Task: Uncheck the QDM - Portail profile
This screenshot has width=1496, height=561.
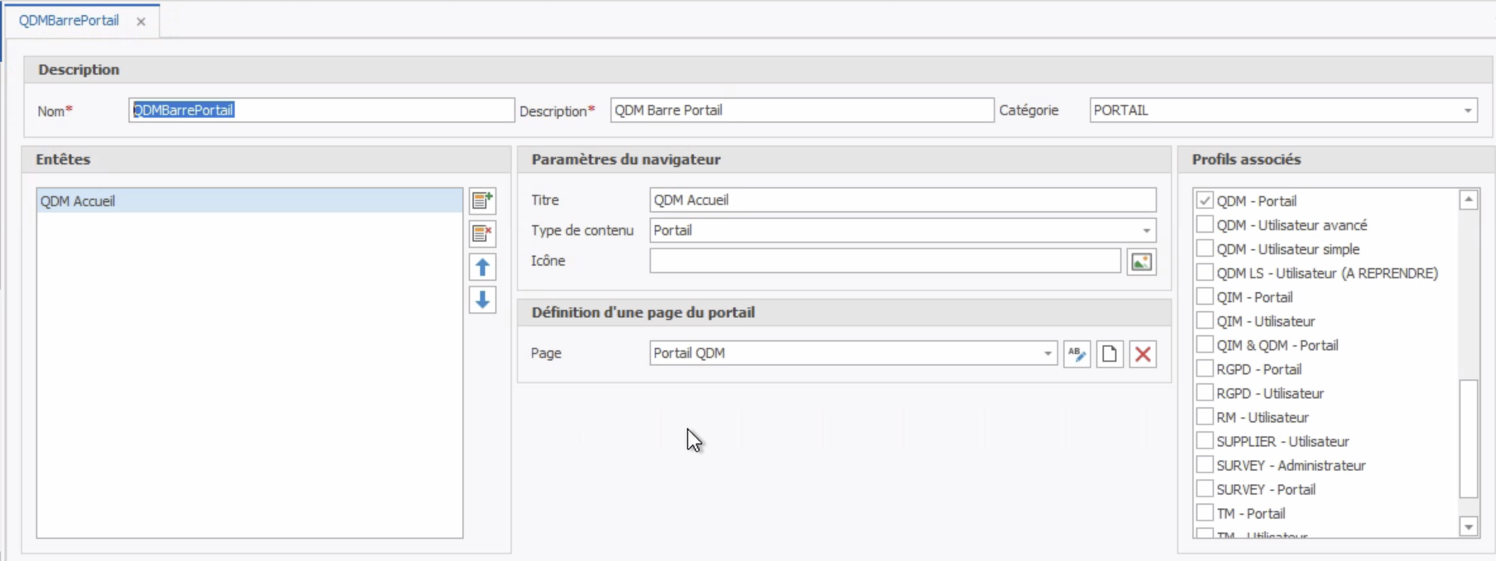Action: pos(1204,200)
